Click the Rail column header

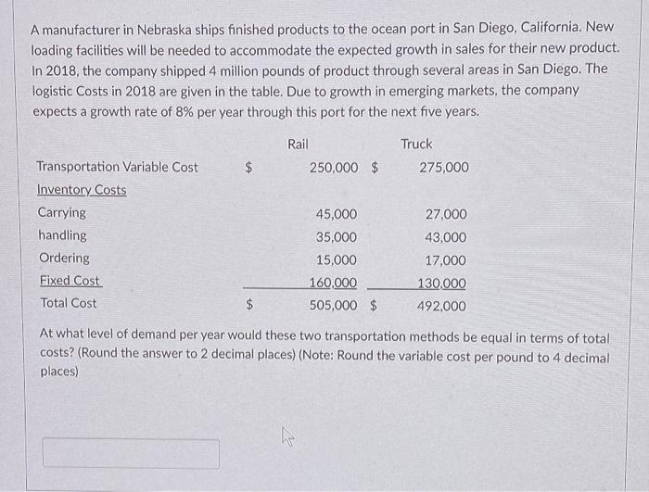298,144
